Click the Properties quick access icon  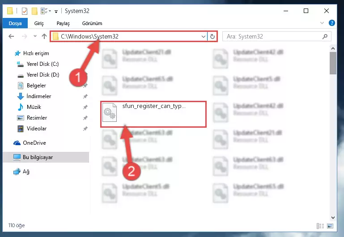[25, 11]
